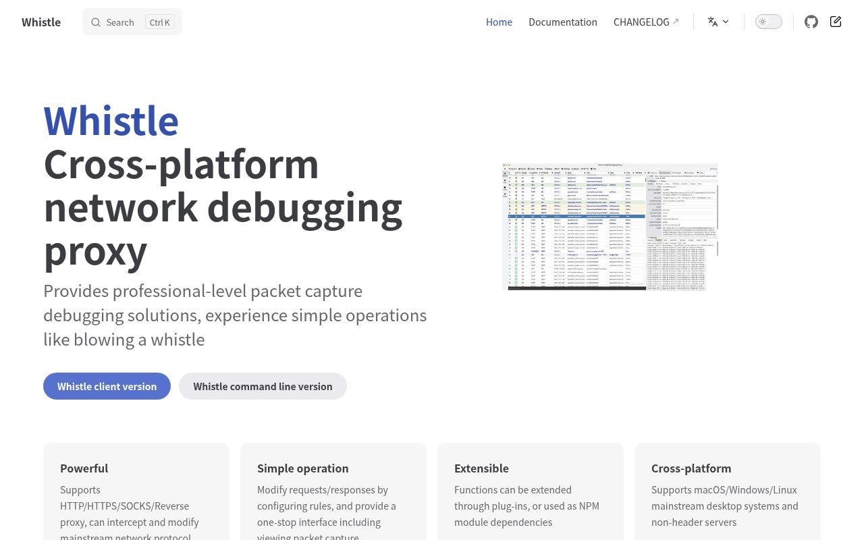Select the Extensible card heading
The height and width of the screenshot is (540, 864).
[481, 468]
